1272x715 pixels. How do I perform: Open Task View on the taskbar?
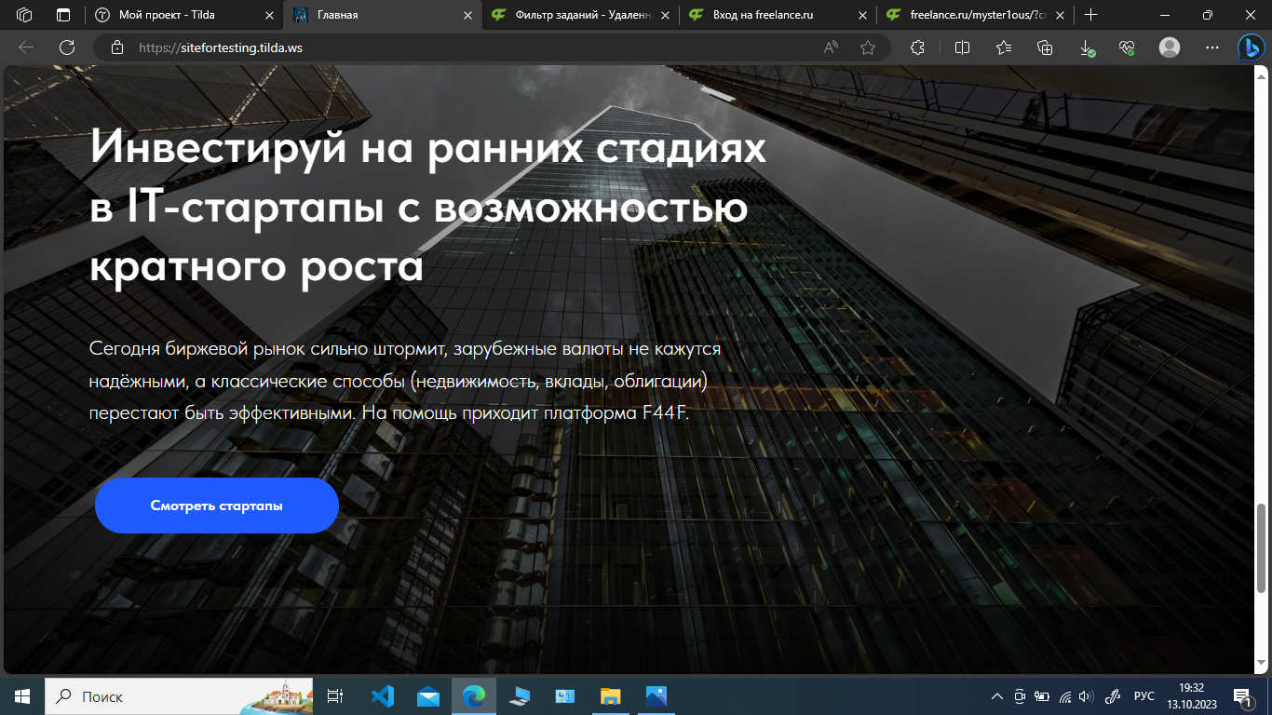point(336,696)
